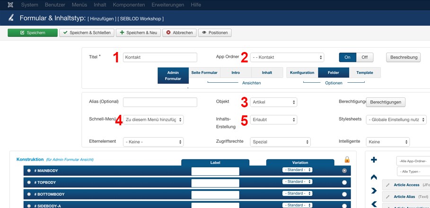This screenshot has width=430, height=208.
Task: Click left radio circle before # BOTTOMBODY
Action: (29, 194)
